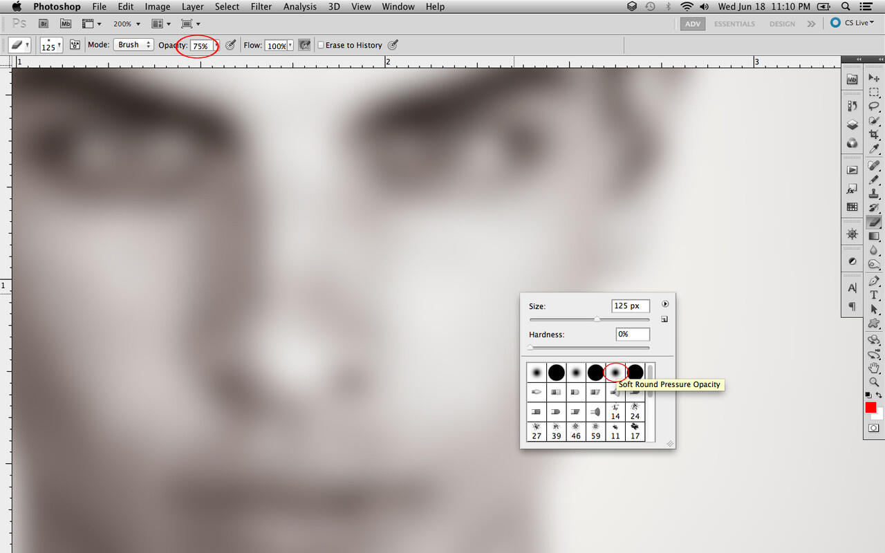This screenshot has height=553, width=885.
Task: Toggle tablet pressure for opacity
Action: click(x=231, y=45)
